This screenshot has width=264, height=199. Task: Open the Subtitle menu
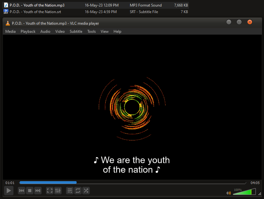point(76,31)
